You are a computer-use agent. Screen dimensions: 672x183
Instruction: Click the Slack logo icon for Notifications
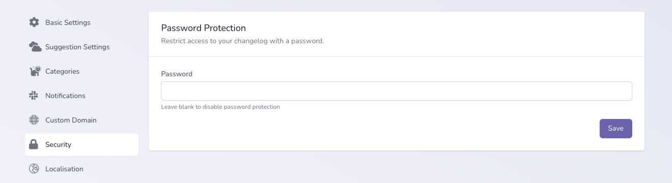[34, 96]
